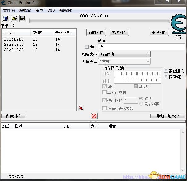Open 高级选项 in the status bar
The height and width of the screenshot is (181, 187).
[16, 176]
